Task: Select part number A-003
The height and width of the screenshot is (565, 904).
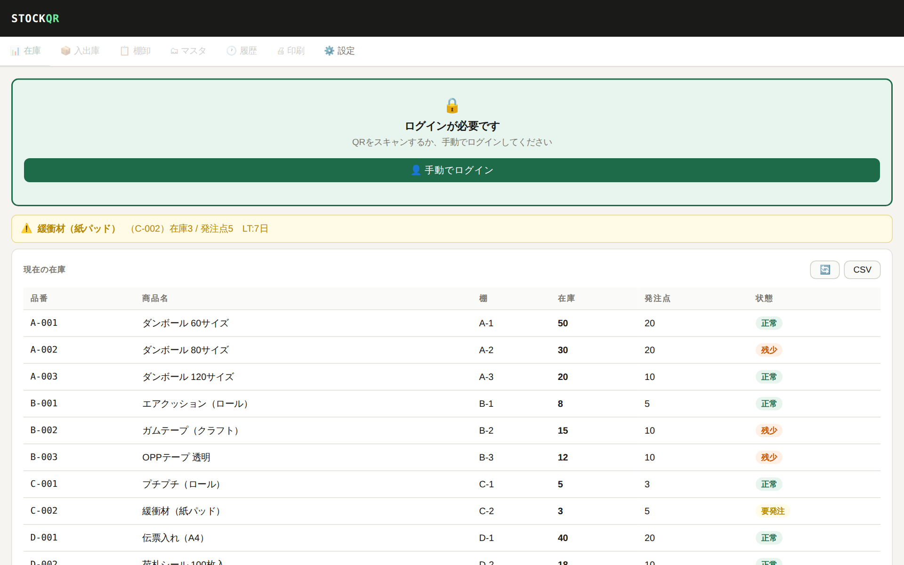Action: point(44,377)
